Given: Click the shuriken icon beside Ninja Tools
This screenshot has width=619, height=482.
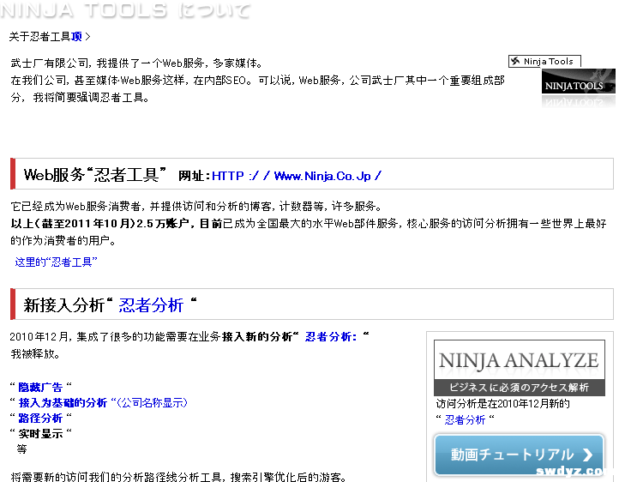Looking at the screenshot, I should point(516,61).
